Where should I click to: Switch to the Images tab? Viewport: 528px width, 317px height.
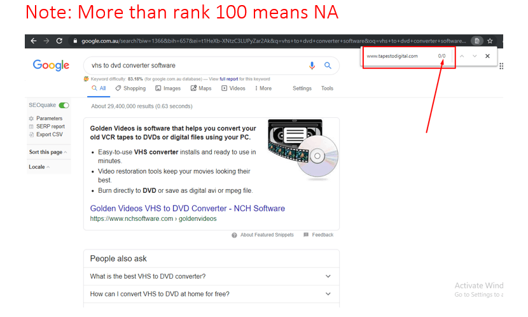tap(168, 88)
